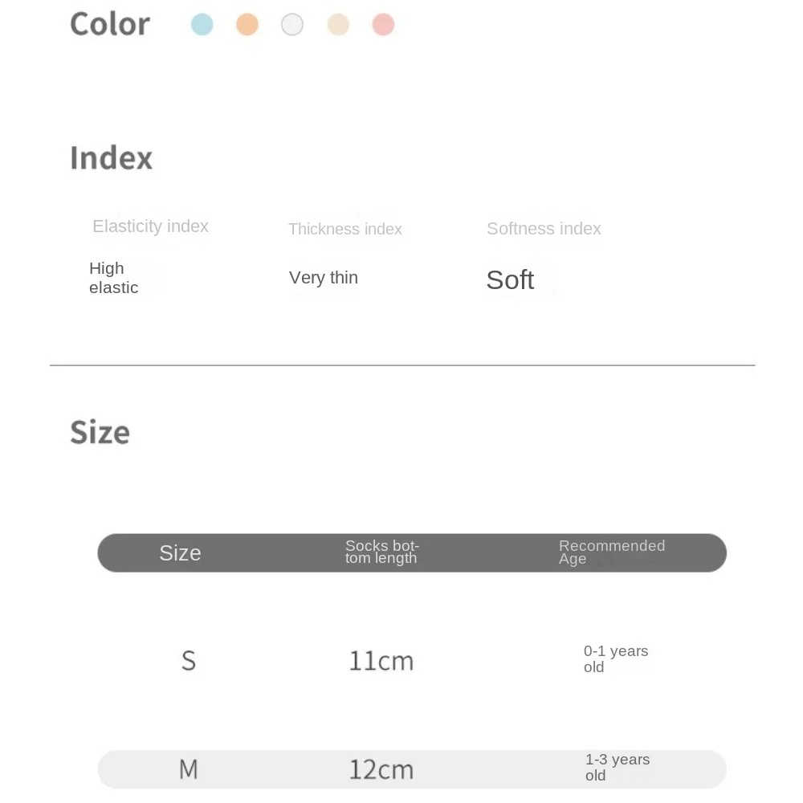Viewport: 803px width, 803px height.
Task: Select the Softness index label
Action: point(544,229)
